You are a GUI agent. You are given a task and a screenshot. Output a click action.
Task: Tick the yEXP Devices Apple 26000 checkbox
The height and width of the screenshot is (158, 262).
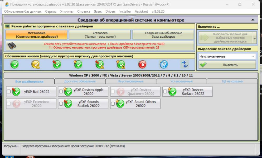pos(61,92)
